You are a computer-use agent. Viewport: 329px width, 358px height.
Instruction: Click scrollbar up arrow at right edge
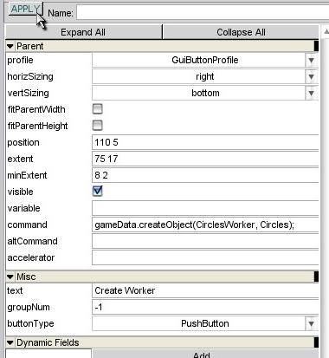[326, 31]
